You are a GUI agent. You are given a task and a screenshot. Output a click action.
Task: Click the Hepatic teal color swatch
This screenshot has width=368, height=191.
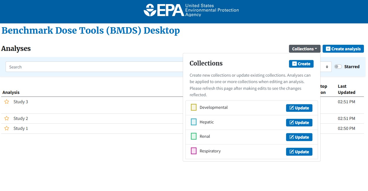click(x=194, y=122)
